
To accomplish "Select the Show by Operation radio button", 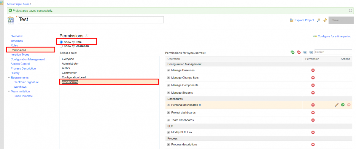I will tap(61, 46).
